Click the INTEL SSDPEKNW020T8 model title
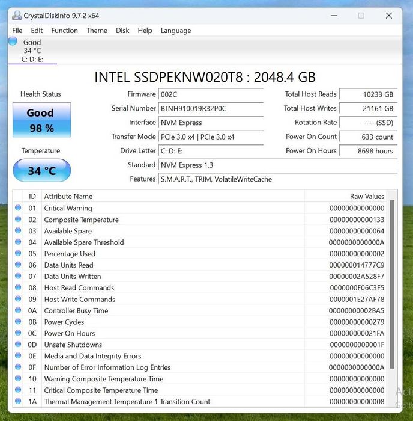Image resolution: width=413 pixels, height=421 pixels. click(x=205, y=78)
